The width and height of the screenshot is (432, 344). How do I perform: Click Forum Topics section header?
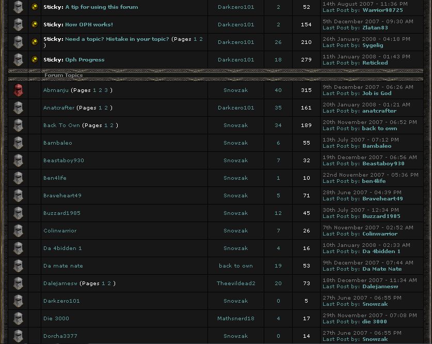[x=63, y=75]
